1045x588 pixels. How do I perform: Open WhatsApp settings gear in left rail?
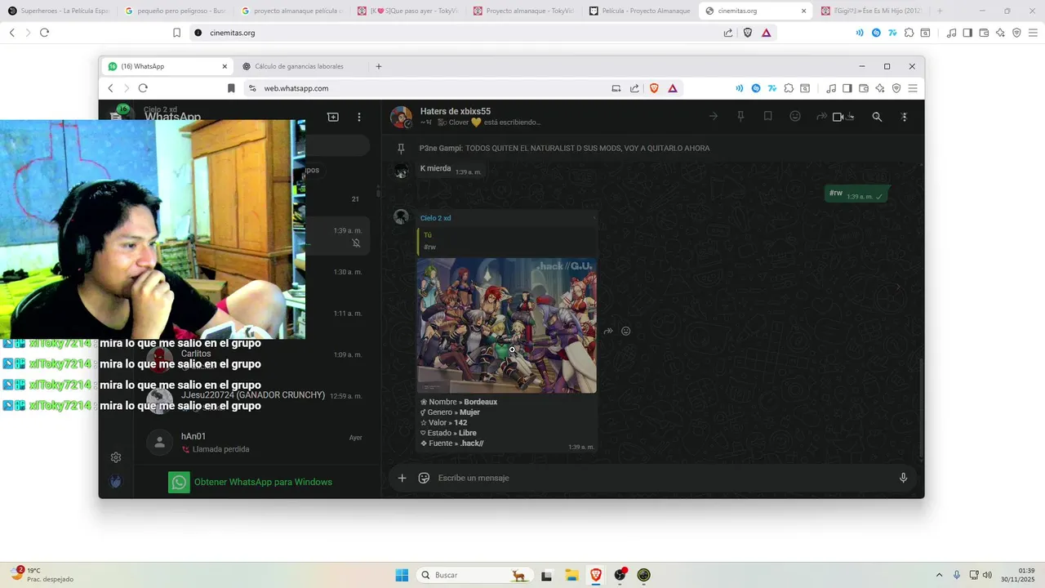tap(116, 457)
